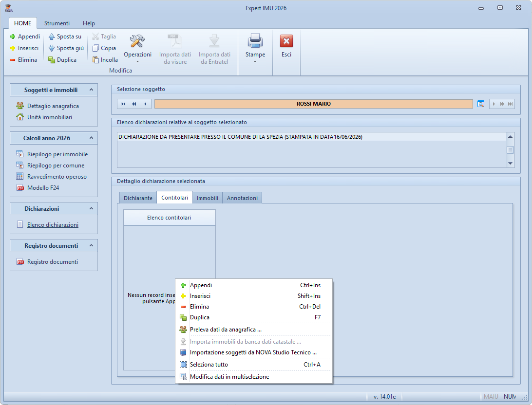Select Seleziona tutto in context menu
This screenshot has width=532, height=405.
209,365
